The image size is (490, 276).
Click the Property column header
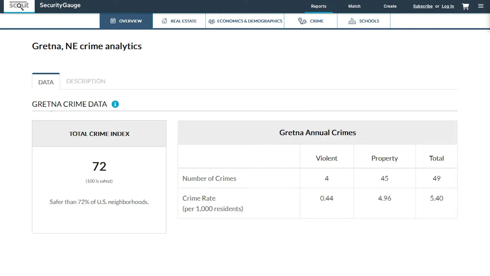(x=385, y=158)
